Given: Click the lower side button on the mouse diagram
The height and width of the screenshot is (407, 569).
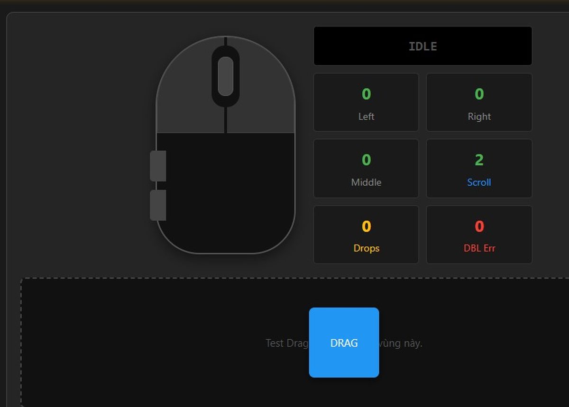Looking at the screenshot, I should pos(158,205).
